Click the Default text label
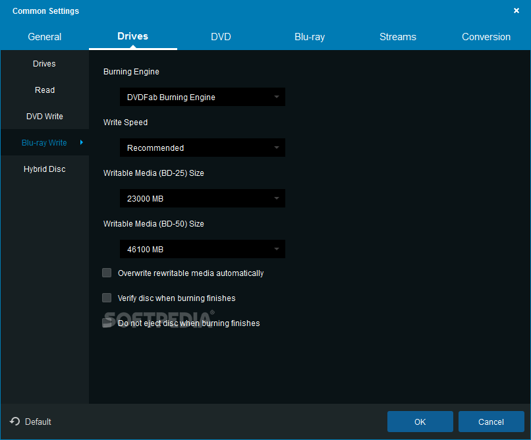Viewport: 531px width, 440px height. pos(38,422)
